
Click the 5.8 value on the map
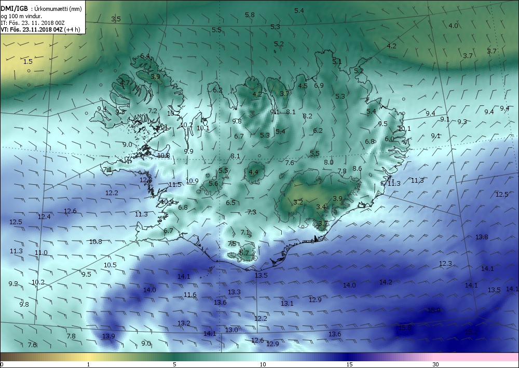coord(250,15)
